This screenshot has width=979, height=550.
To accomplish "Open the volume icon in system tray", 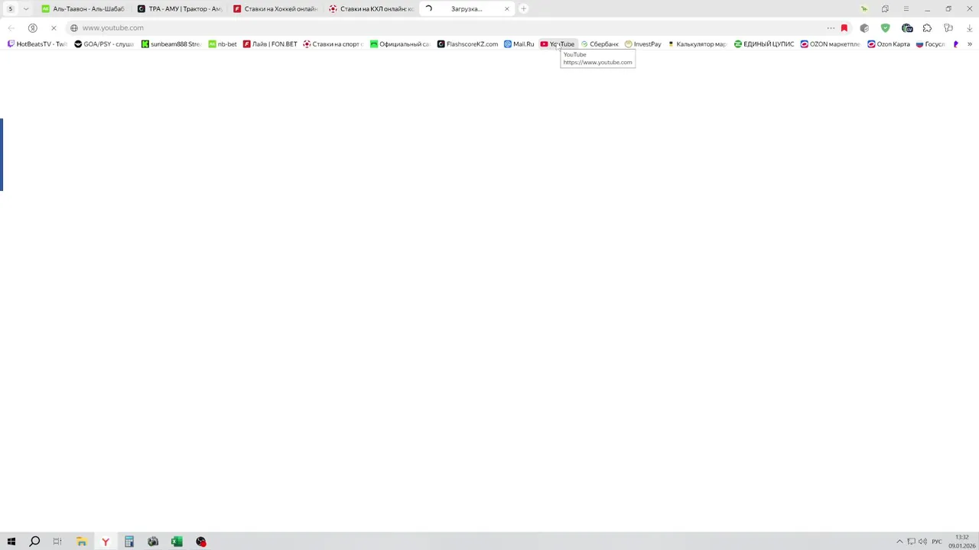I will 922,542.
